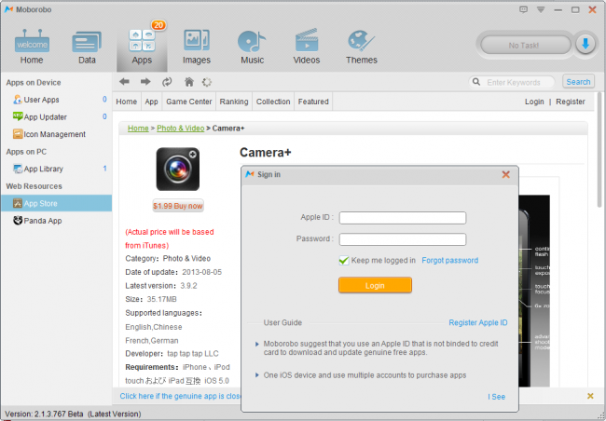
Task: Click the loading spinner icon in toolbar
Action: 207,82
